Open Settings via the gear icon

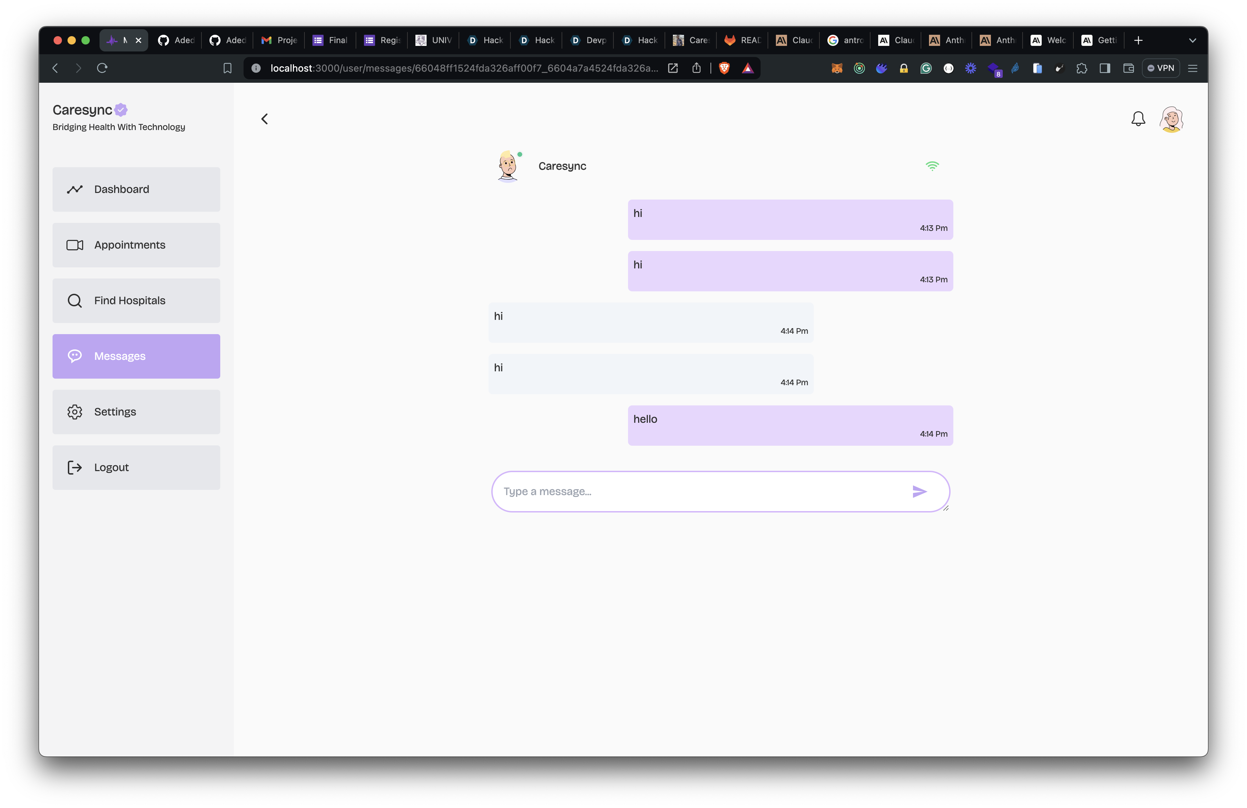(x=75, y=412)
